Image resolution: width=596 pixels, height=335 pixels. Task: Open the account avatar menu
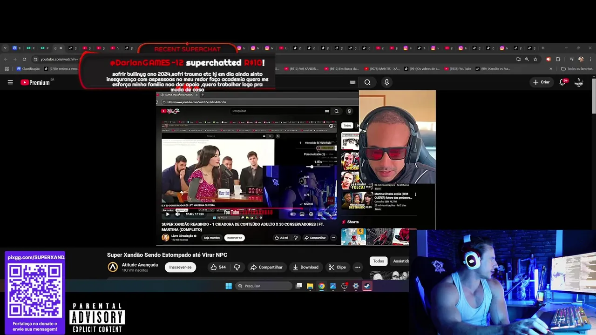(579, 82)
